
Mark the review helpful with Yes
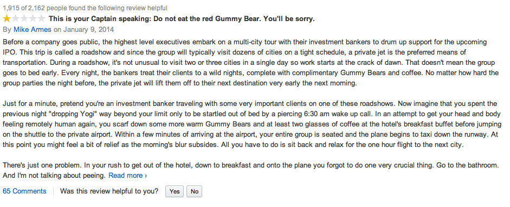[x=175, y=191]
